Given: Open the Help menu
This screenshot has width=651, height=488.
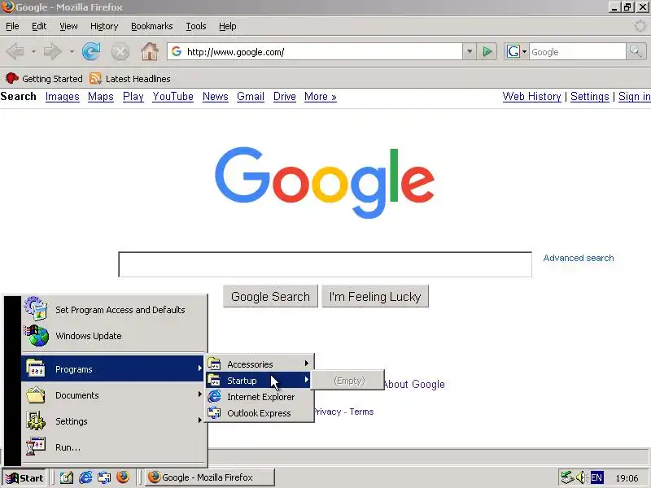Looking at the screenshot, I should pos(228,26).
